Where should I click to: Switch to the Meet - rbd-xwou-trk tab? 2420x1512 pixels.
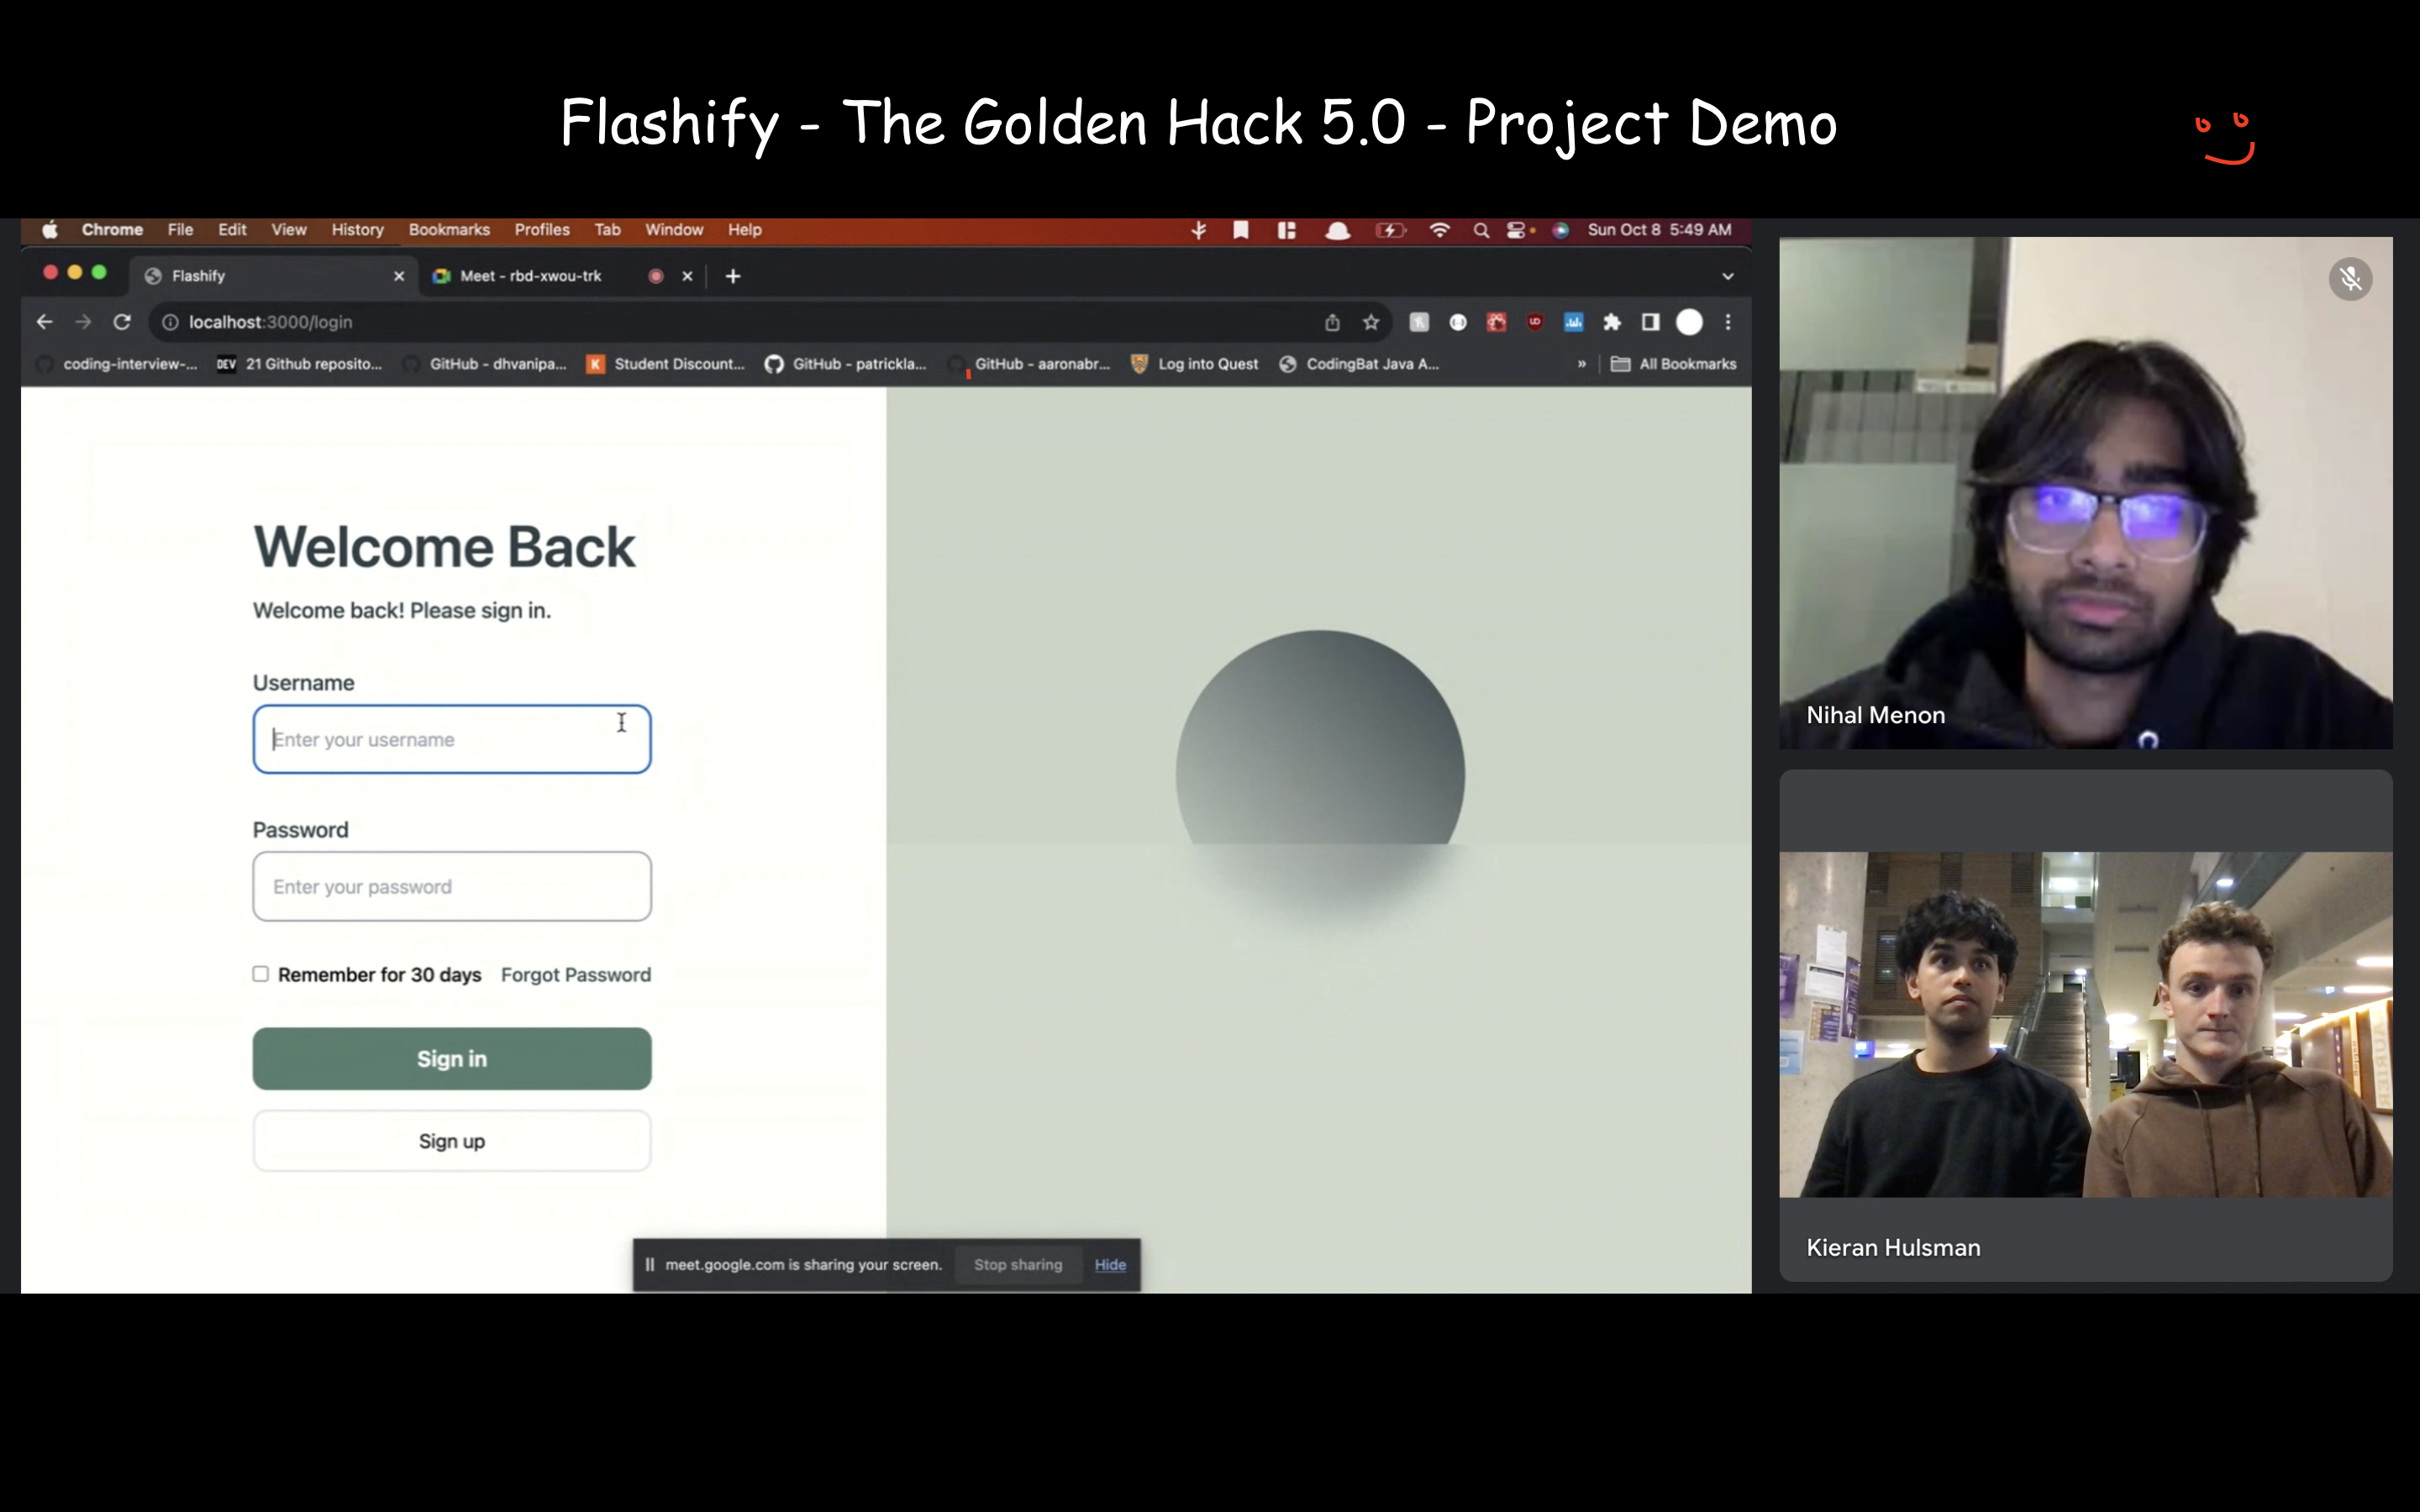coord(532,276)
